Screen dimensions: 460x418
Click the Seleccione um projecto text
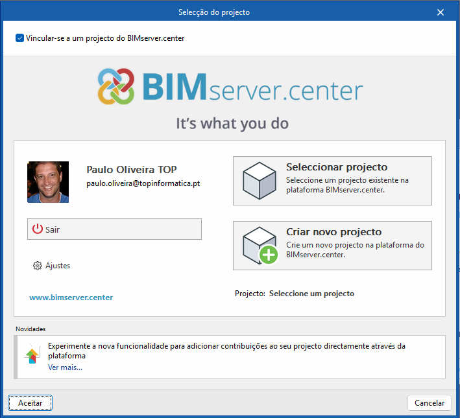coord(311,294)
